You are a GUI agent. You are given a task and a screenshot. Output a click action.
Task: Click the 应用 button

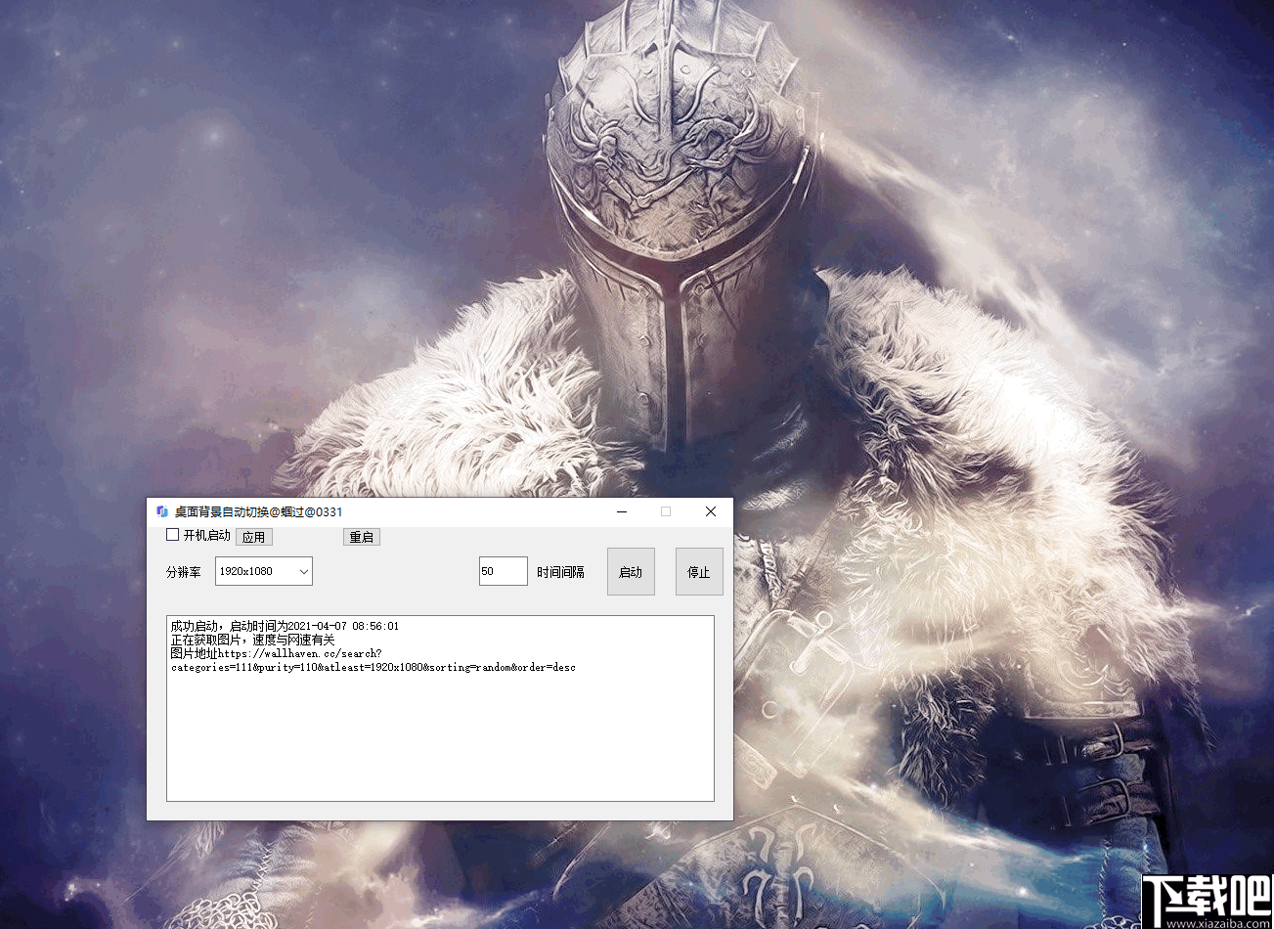click(x=254, y=537)
